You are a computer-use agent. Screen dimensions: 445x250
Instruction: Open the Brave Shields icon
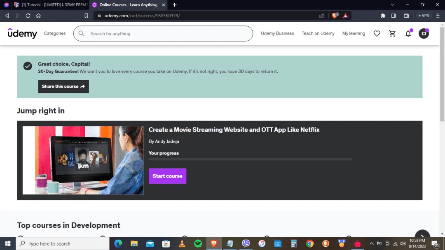pyautogui.click(x=335, y=16)
